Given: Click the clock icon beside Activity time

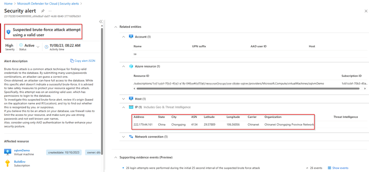Looking at the screenshot, I should tap(47, 47).
